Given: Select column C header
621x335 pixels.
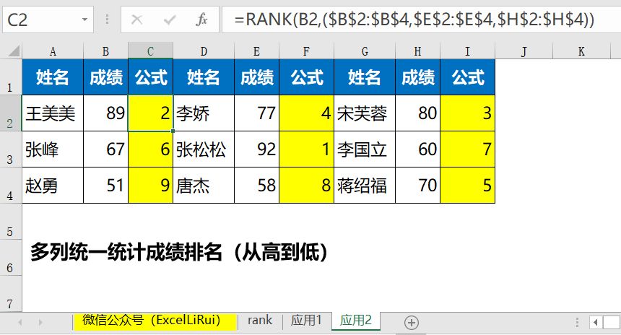Looking at the screenshot, I should point(150,51).
